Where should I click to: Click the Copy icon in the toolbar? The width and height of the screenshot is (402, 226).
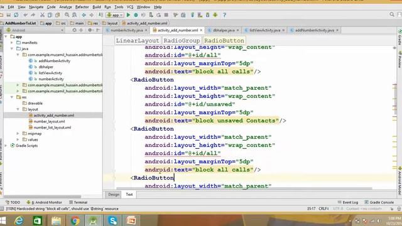click(x=50, y=15)
